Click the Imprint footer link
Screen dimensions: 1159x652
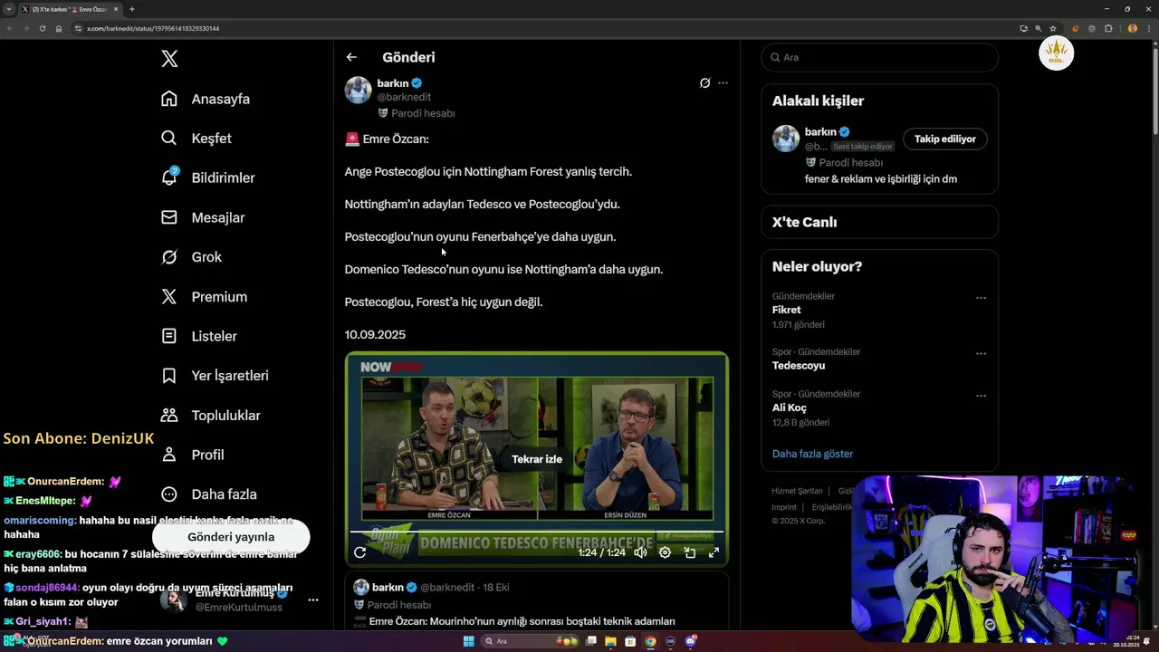tap(784, 507)
